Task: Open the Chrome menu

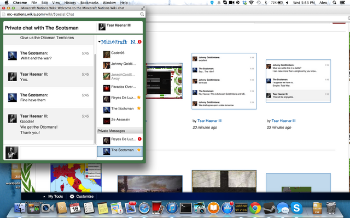Action: click(x=20, y=3)
